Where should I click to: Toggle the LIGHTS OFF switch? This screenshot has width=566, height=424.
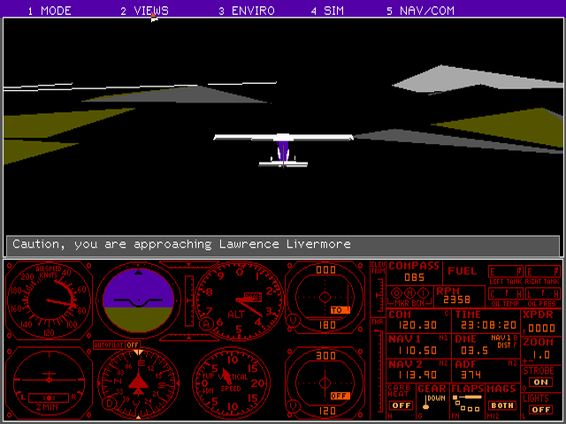point(540,410)
